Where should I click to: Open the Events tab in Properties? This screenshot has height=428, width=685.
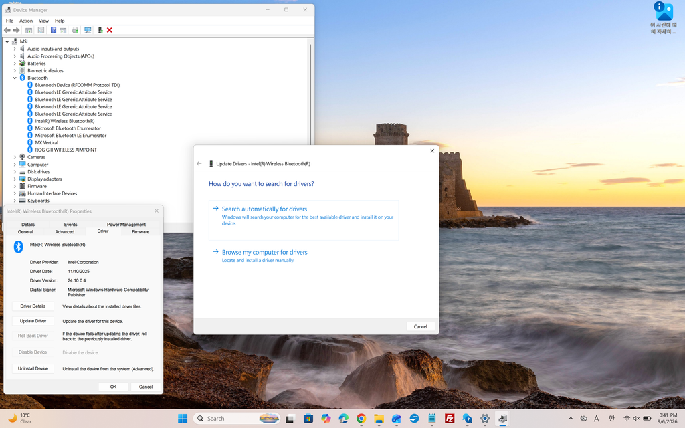click(71, 225)
